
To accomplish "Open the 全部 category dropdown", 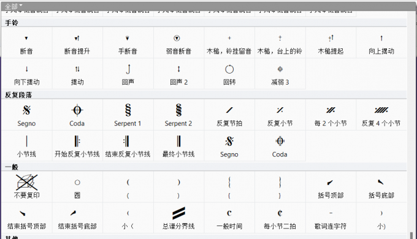I will (13, 6).
